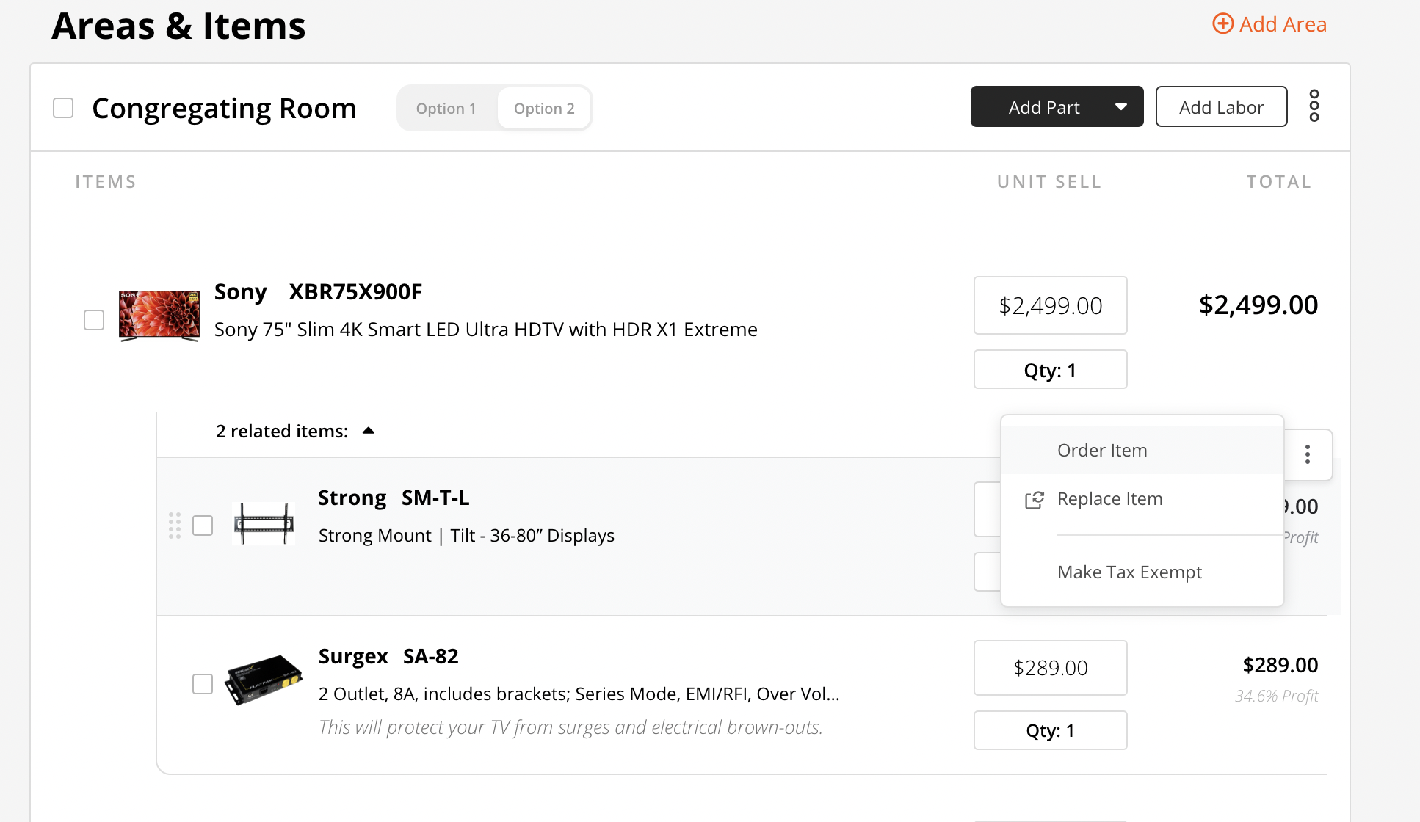The image size is (1420, 822).
Task: Grab the drag handle beside Strong SM-T-L
Action: point(175,525)
